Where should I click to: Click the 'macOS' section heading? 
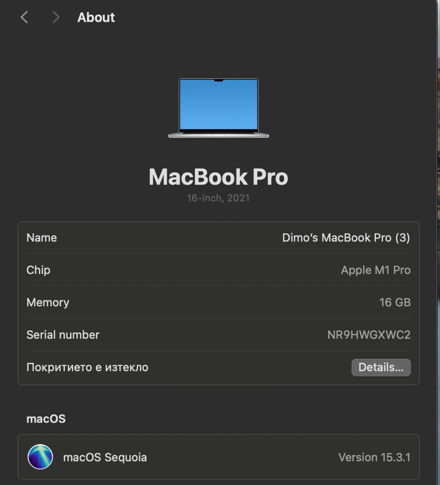coord(46,419)
